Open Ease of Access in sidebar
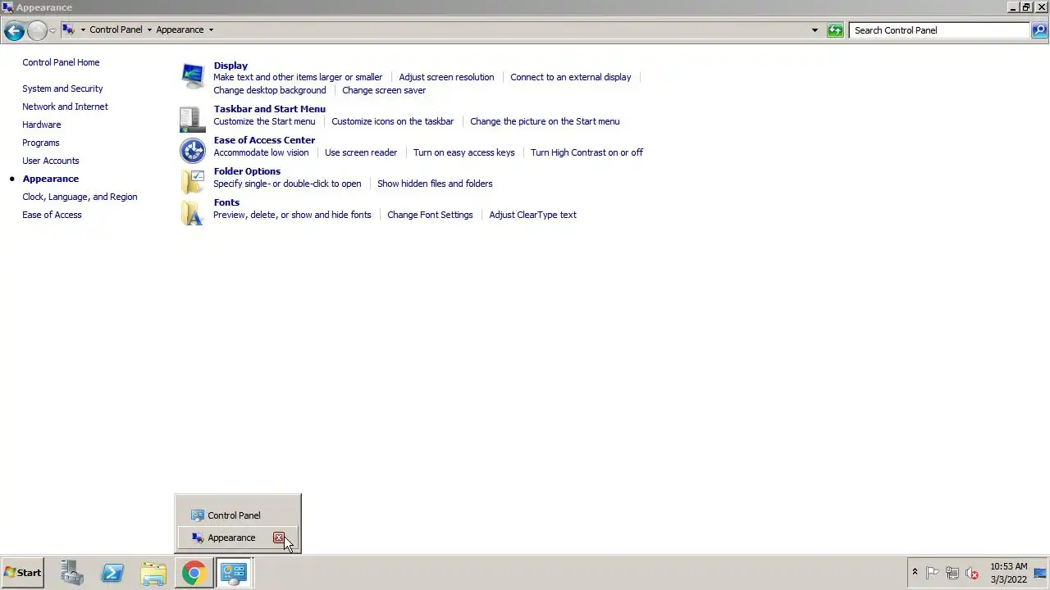The width and height of the screenshot is (1050, 590). point(52,215)
